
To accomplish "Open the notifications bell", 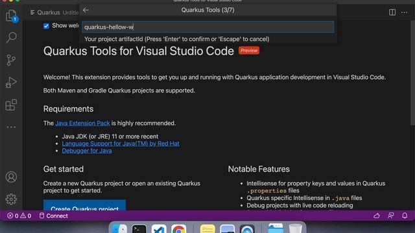I will pyautogui.click(x=405, y=216).
